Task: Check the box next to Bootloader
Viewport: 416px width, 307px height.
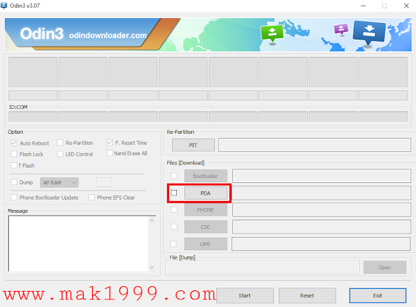Action: 174,176
